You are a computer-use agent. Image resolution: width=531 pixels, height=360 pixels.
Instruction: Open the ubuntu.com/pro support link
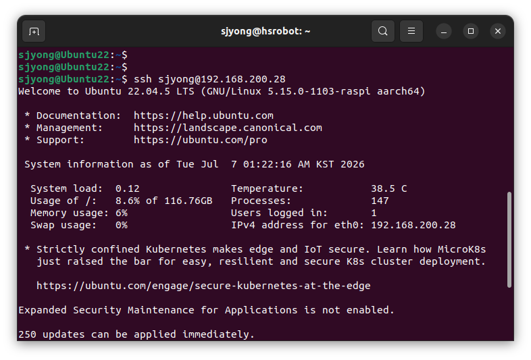pos(201,140)
